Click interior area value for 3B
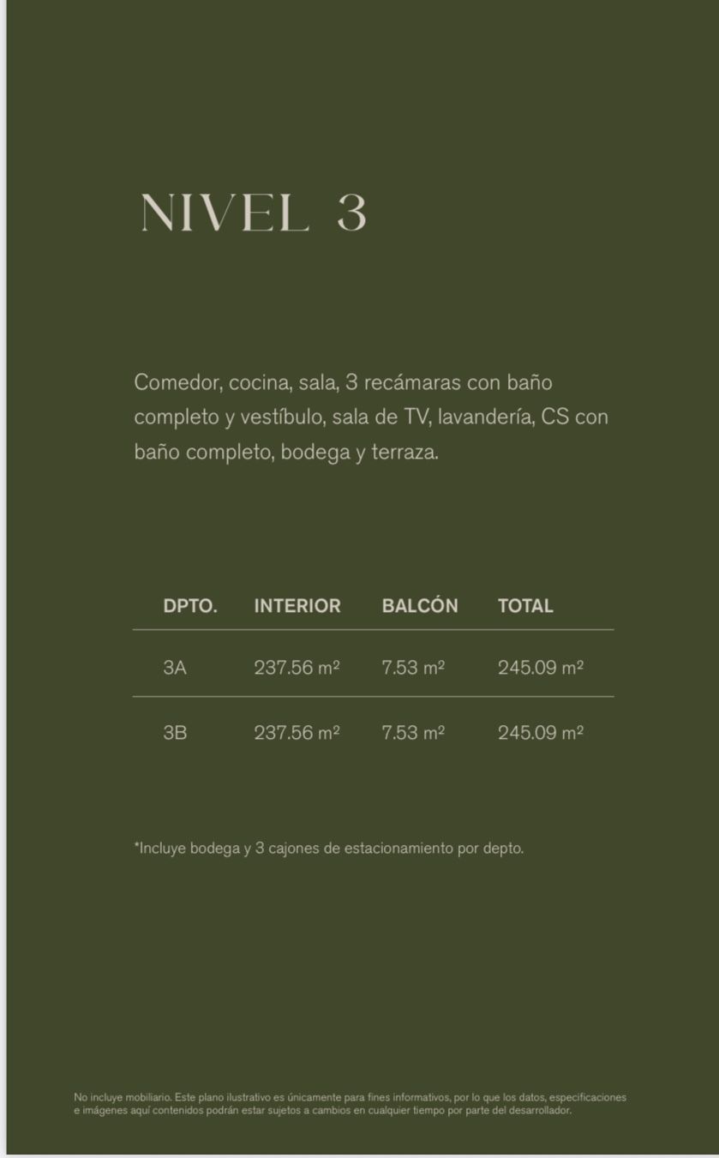 [297, 733]
